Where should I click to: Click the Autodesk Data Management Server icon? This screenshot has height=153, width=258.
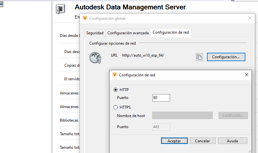(60, 9)
